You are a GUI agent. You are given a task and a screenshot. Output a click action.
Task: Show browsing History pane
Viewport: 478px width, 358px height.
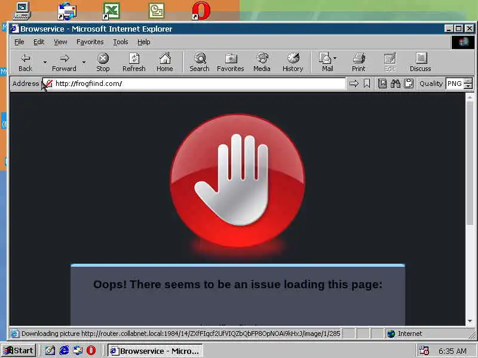pos(293,63)
